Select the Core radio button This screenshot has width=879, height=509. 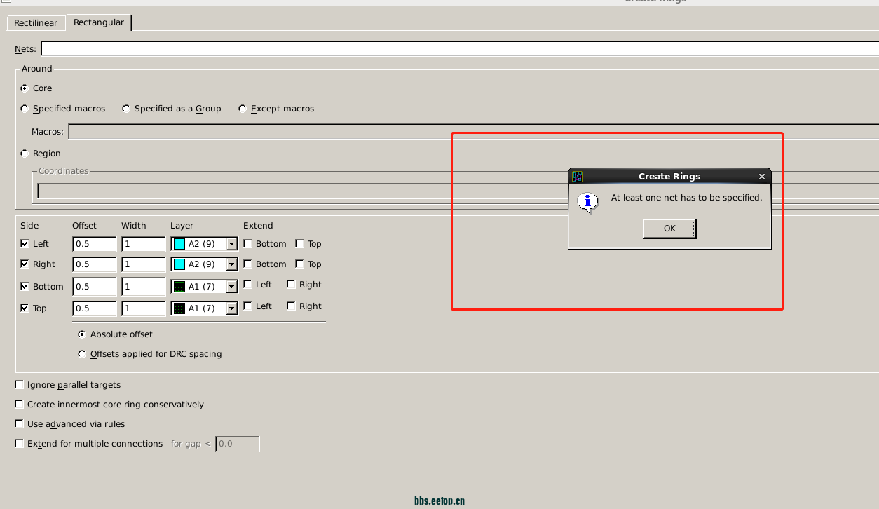click(x=25, y=88)
